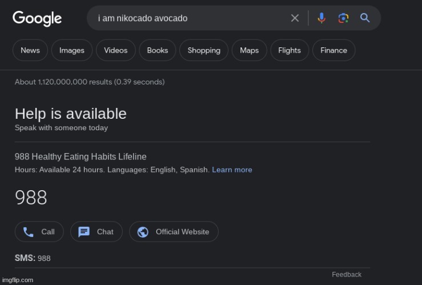Open the Videos results filter
Viewport: 422px width, 285px height.
pos(116,50)
